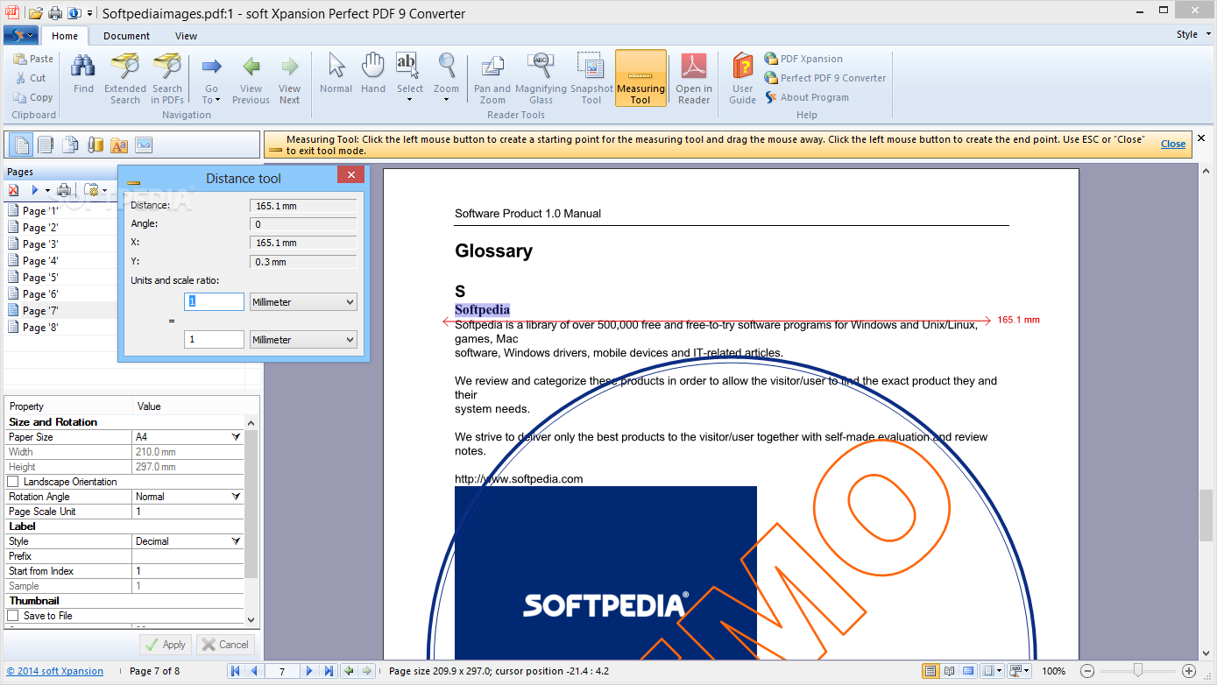This screenshot has height=685, width=1217.
Task: Jump to the first page
Action: tap(235, 671)
